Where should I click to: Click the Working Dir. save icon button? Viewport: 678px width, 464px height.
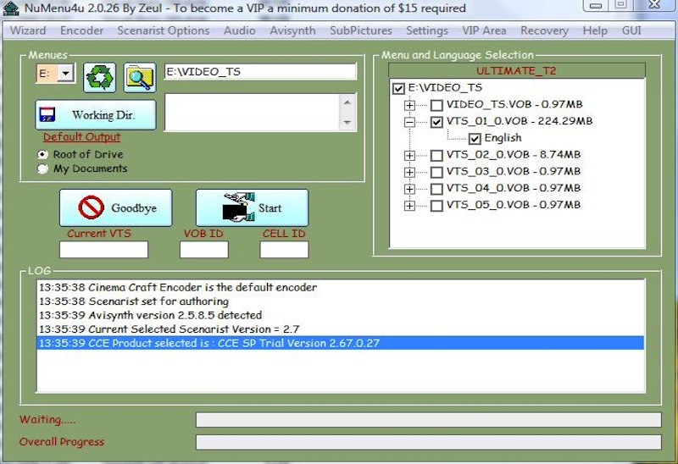[96, 114]
